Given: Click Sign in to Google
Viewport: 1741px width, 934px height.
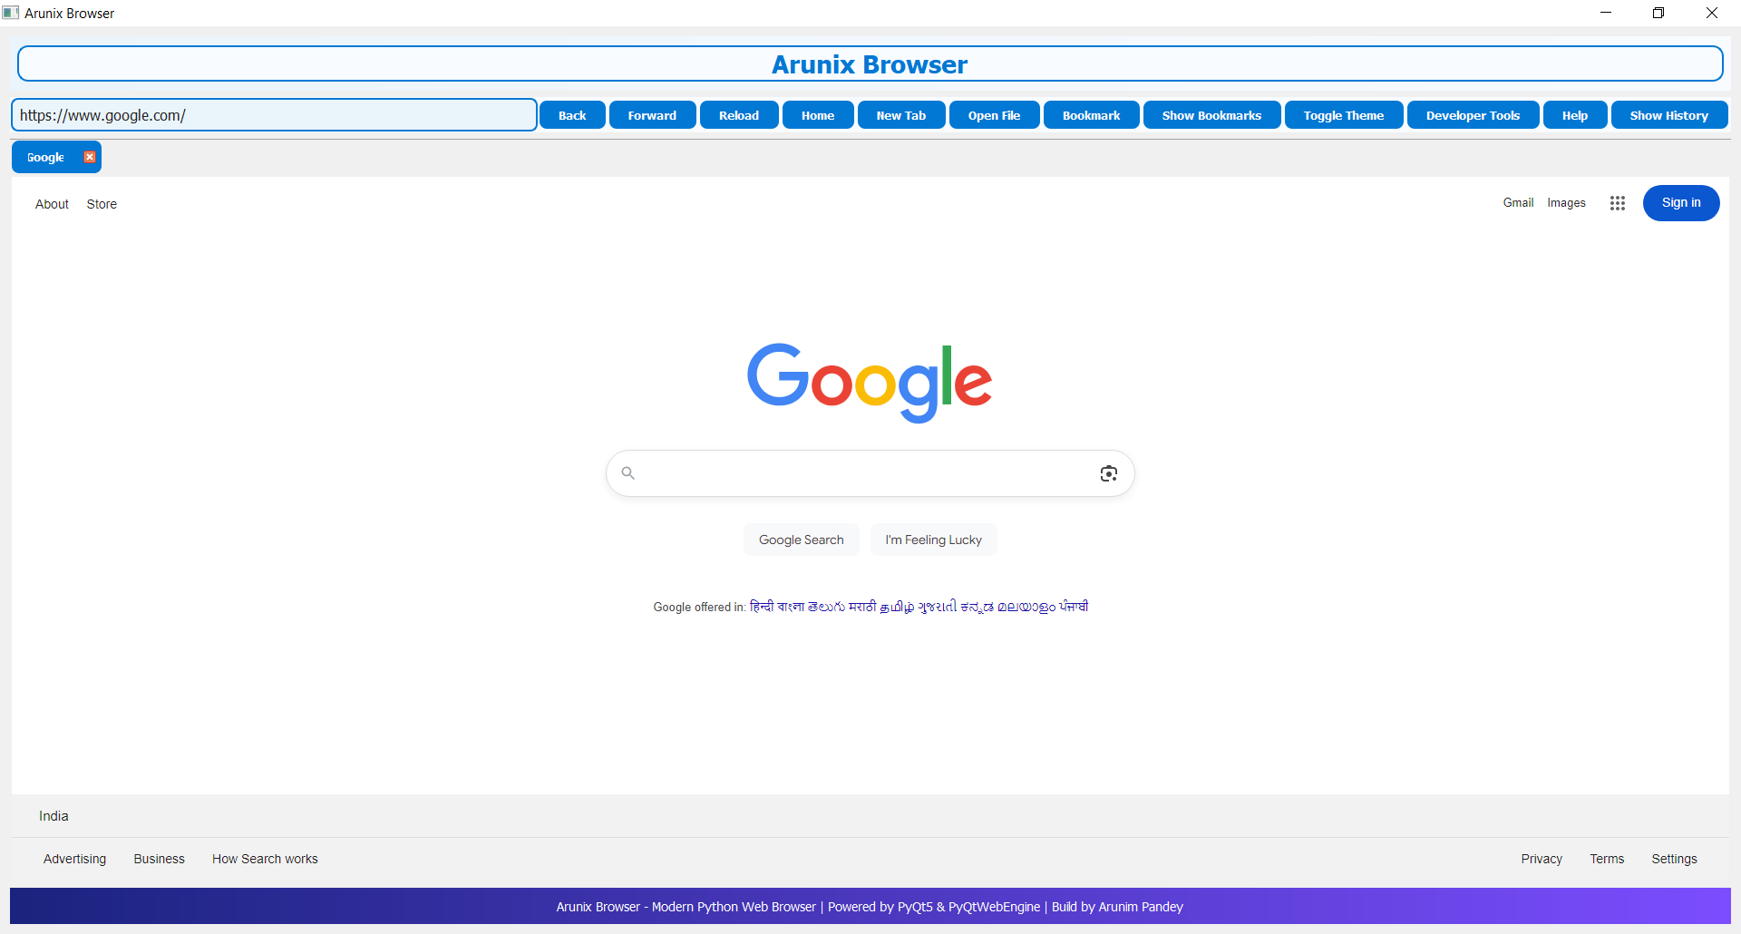Looking at the screenshot, I should 1680,202.
